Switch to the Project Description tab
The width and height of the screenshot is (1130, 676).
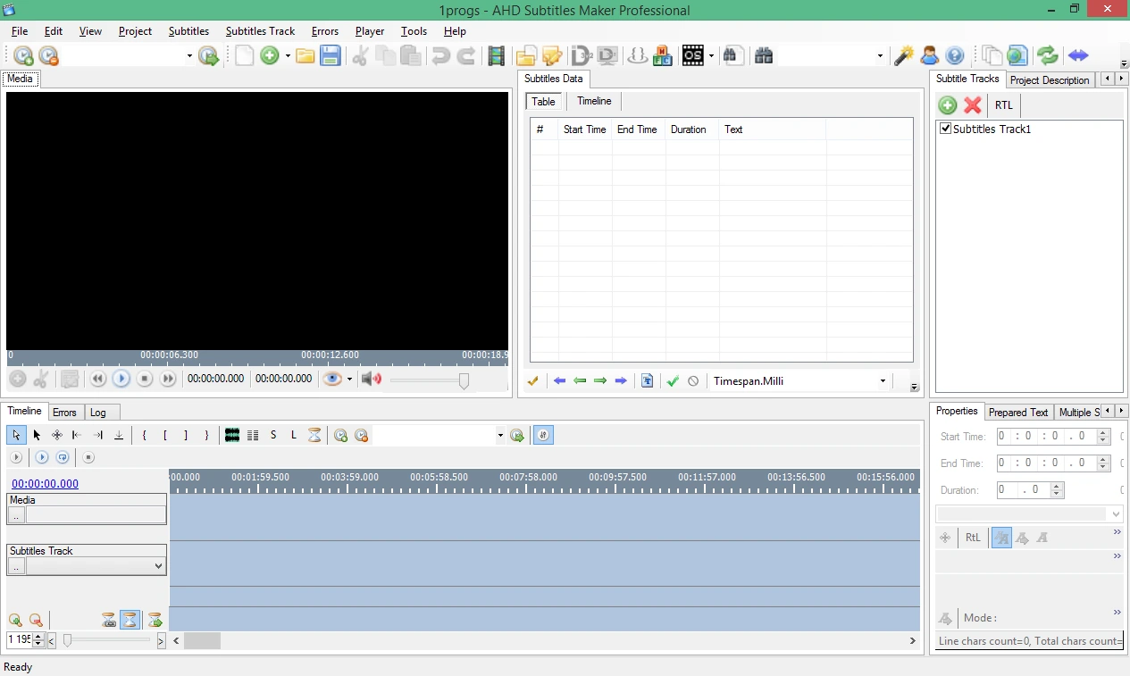1050,80
